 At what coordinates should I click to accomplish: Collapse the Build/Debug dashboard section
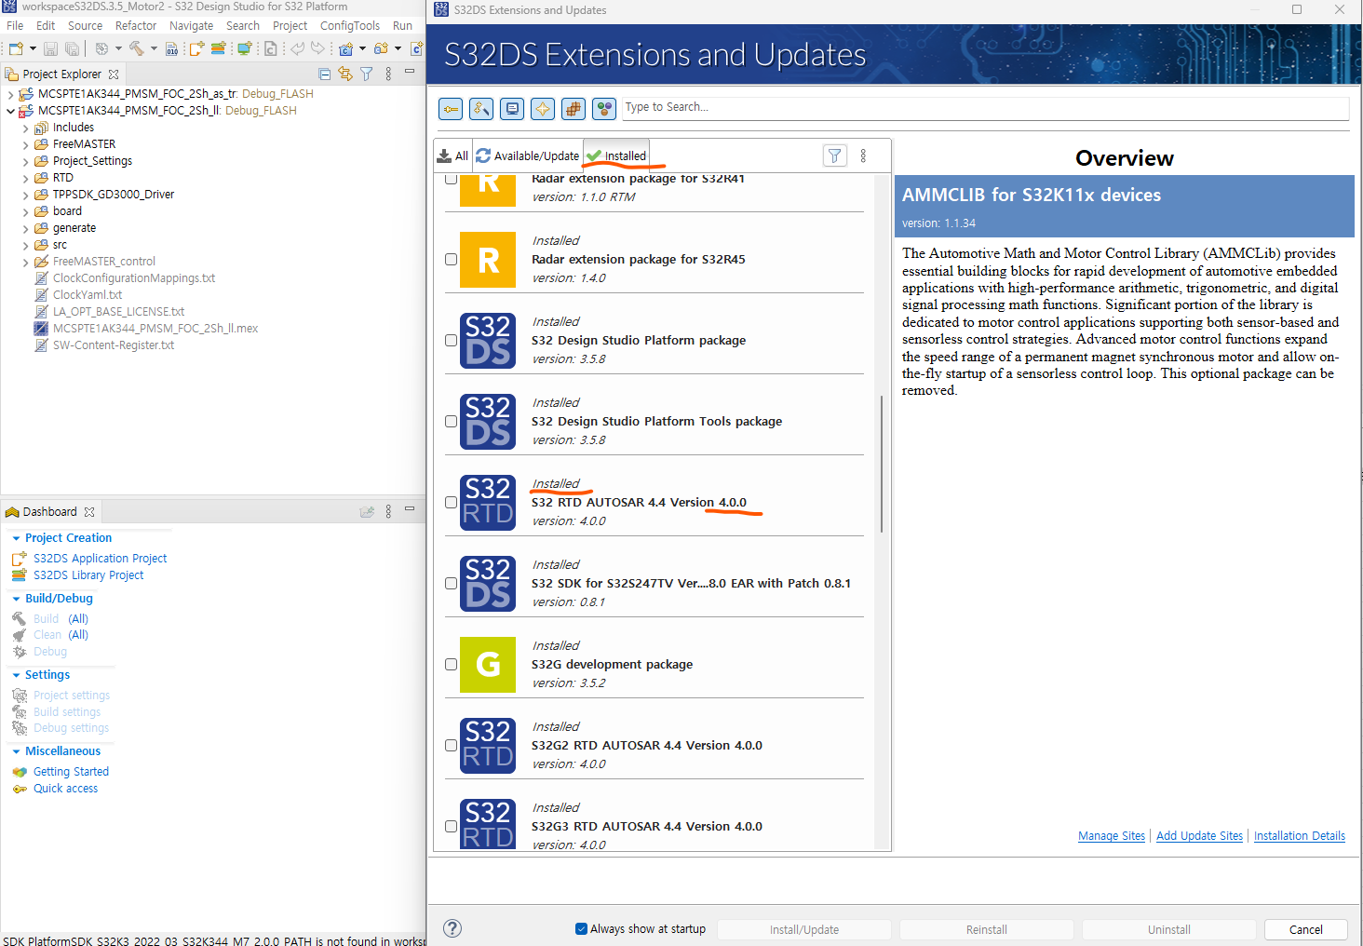point(16,599)
